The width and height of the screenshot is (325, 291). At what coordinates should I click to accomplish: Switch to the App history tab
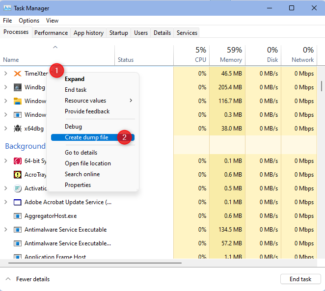tap(88, 33)
